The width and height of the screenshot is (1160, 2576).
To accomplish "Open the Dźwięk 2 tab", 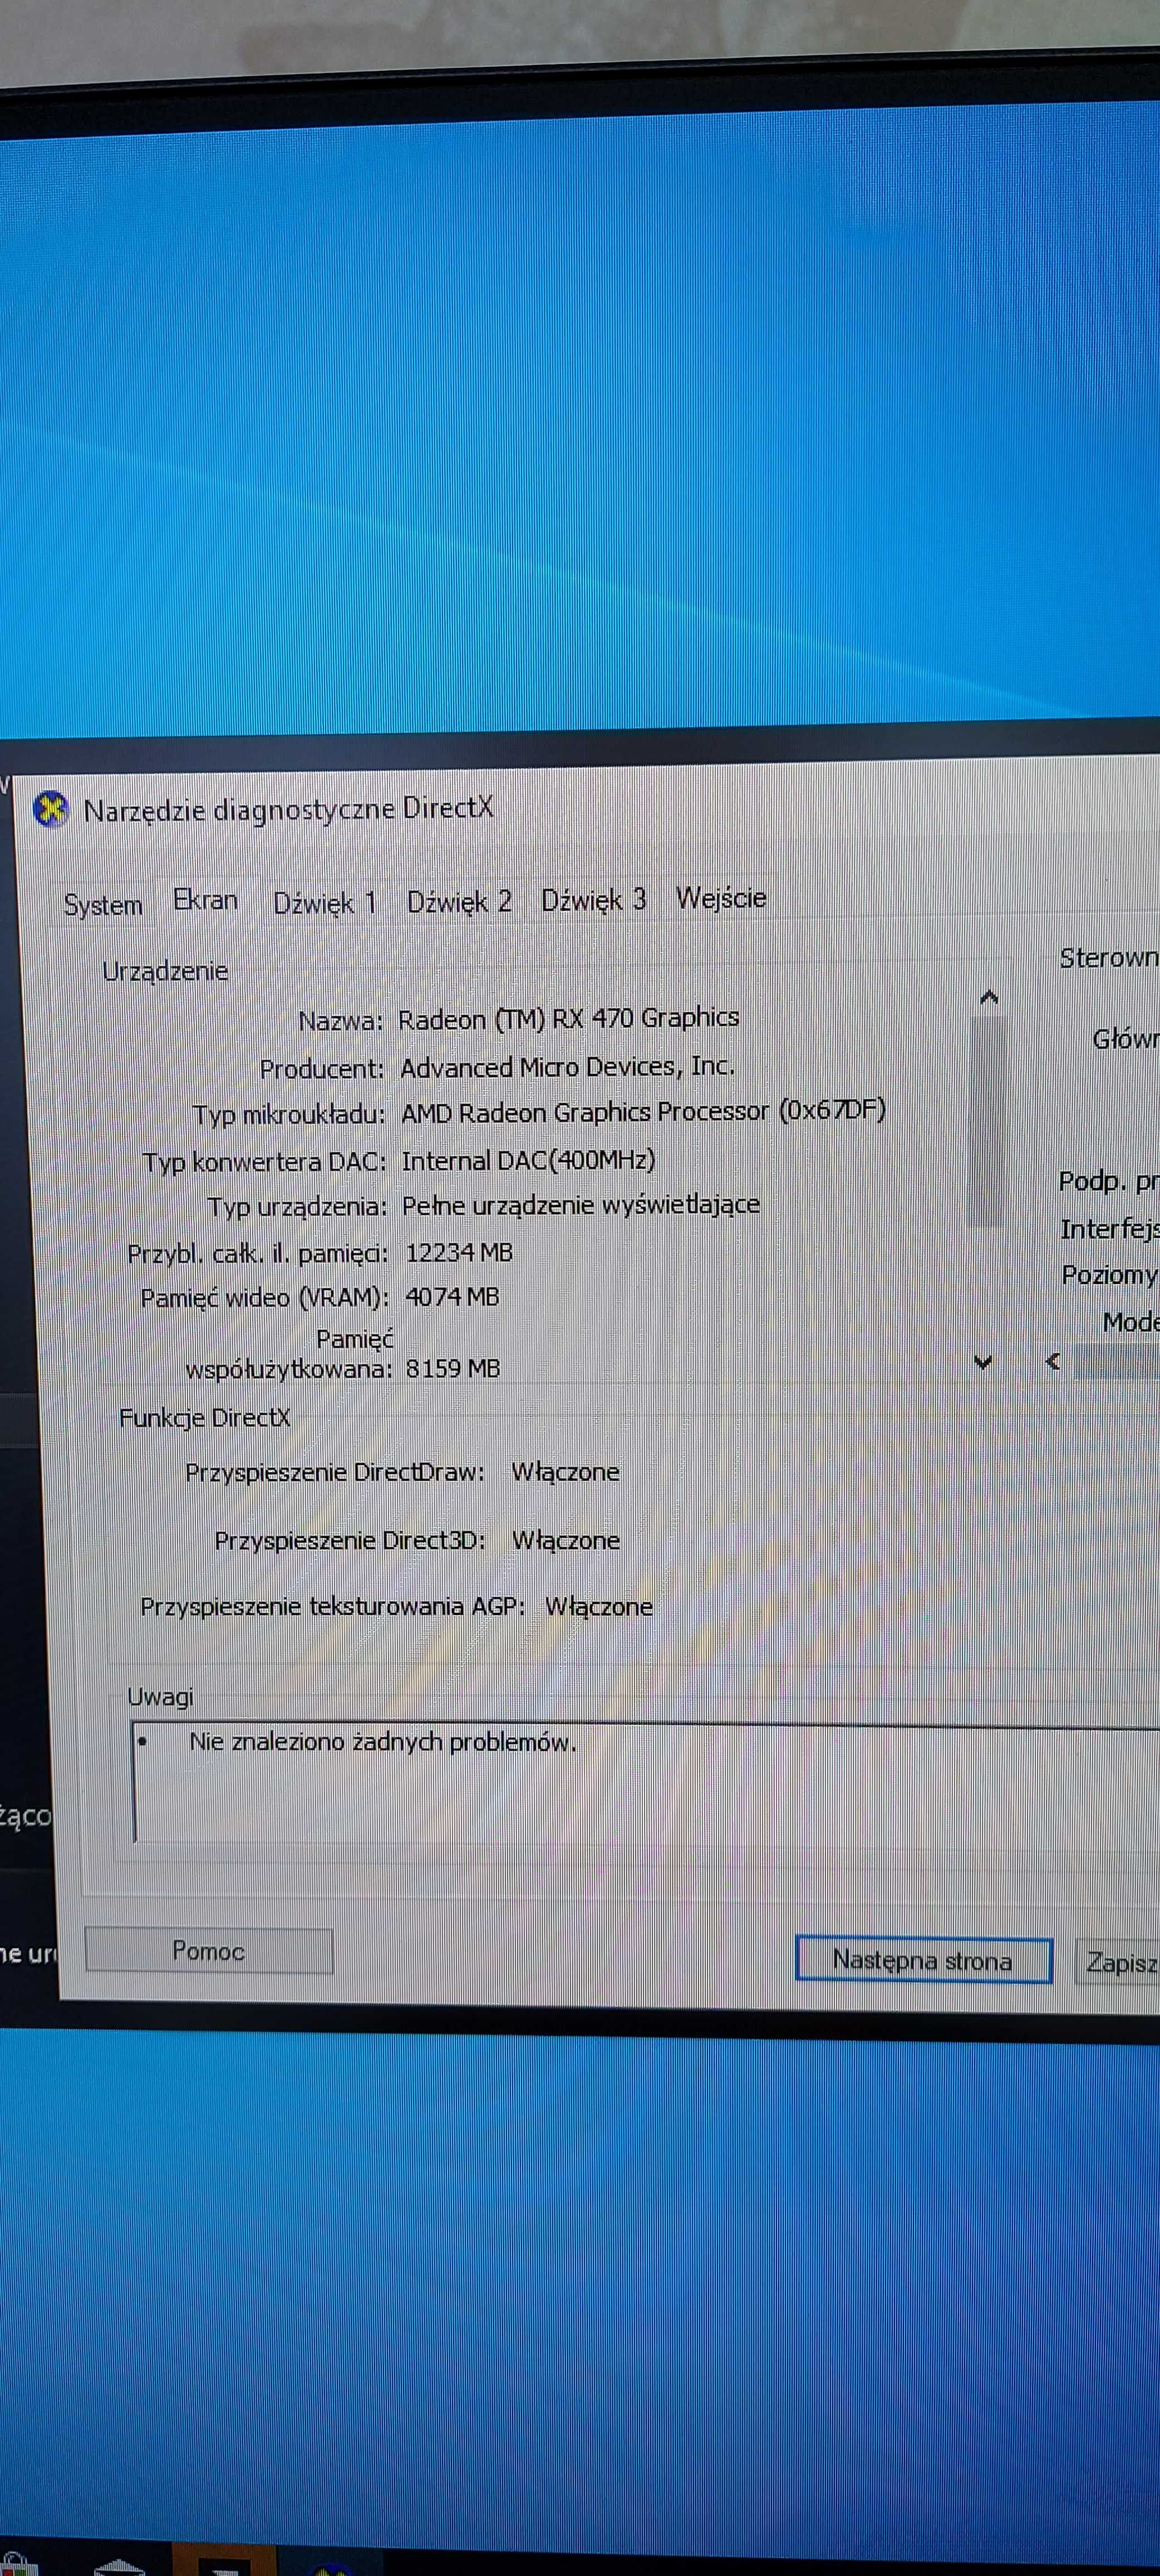I will tap(459, 902).
